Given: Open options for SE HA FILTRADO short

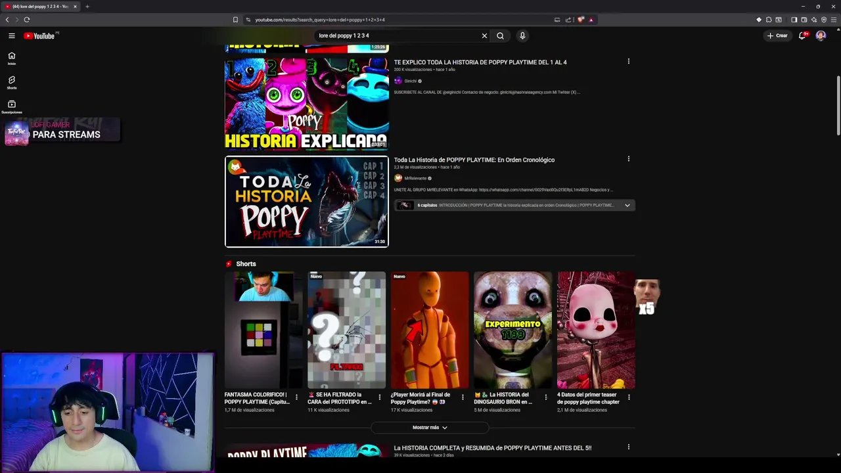Looking at the screenshot, I should 379,397.
